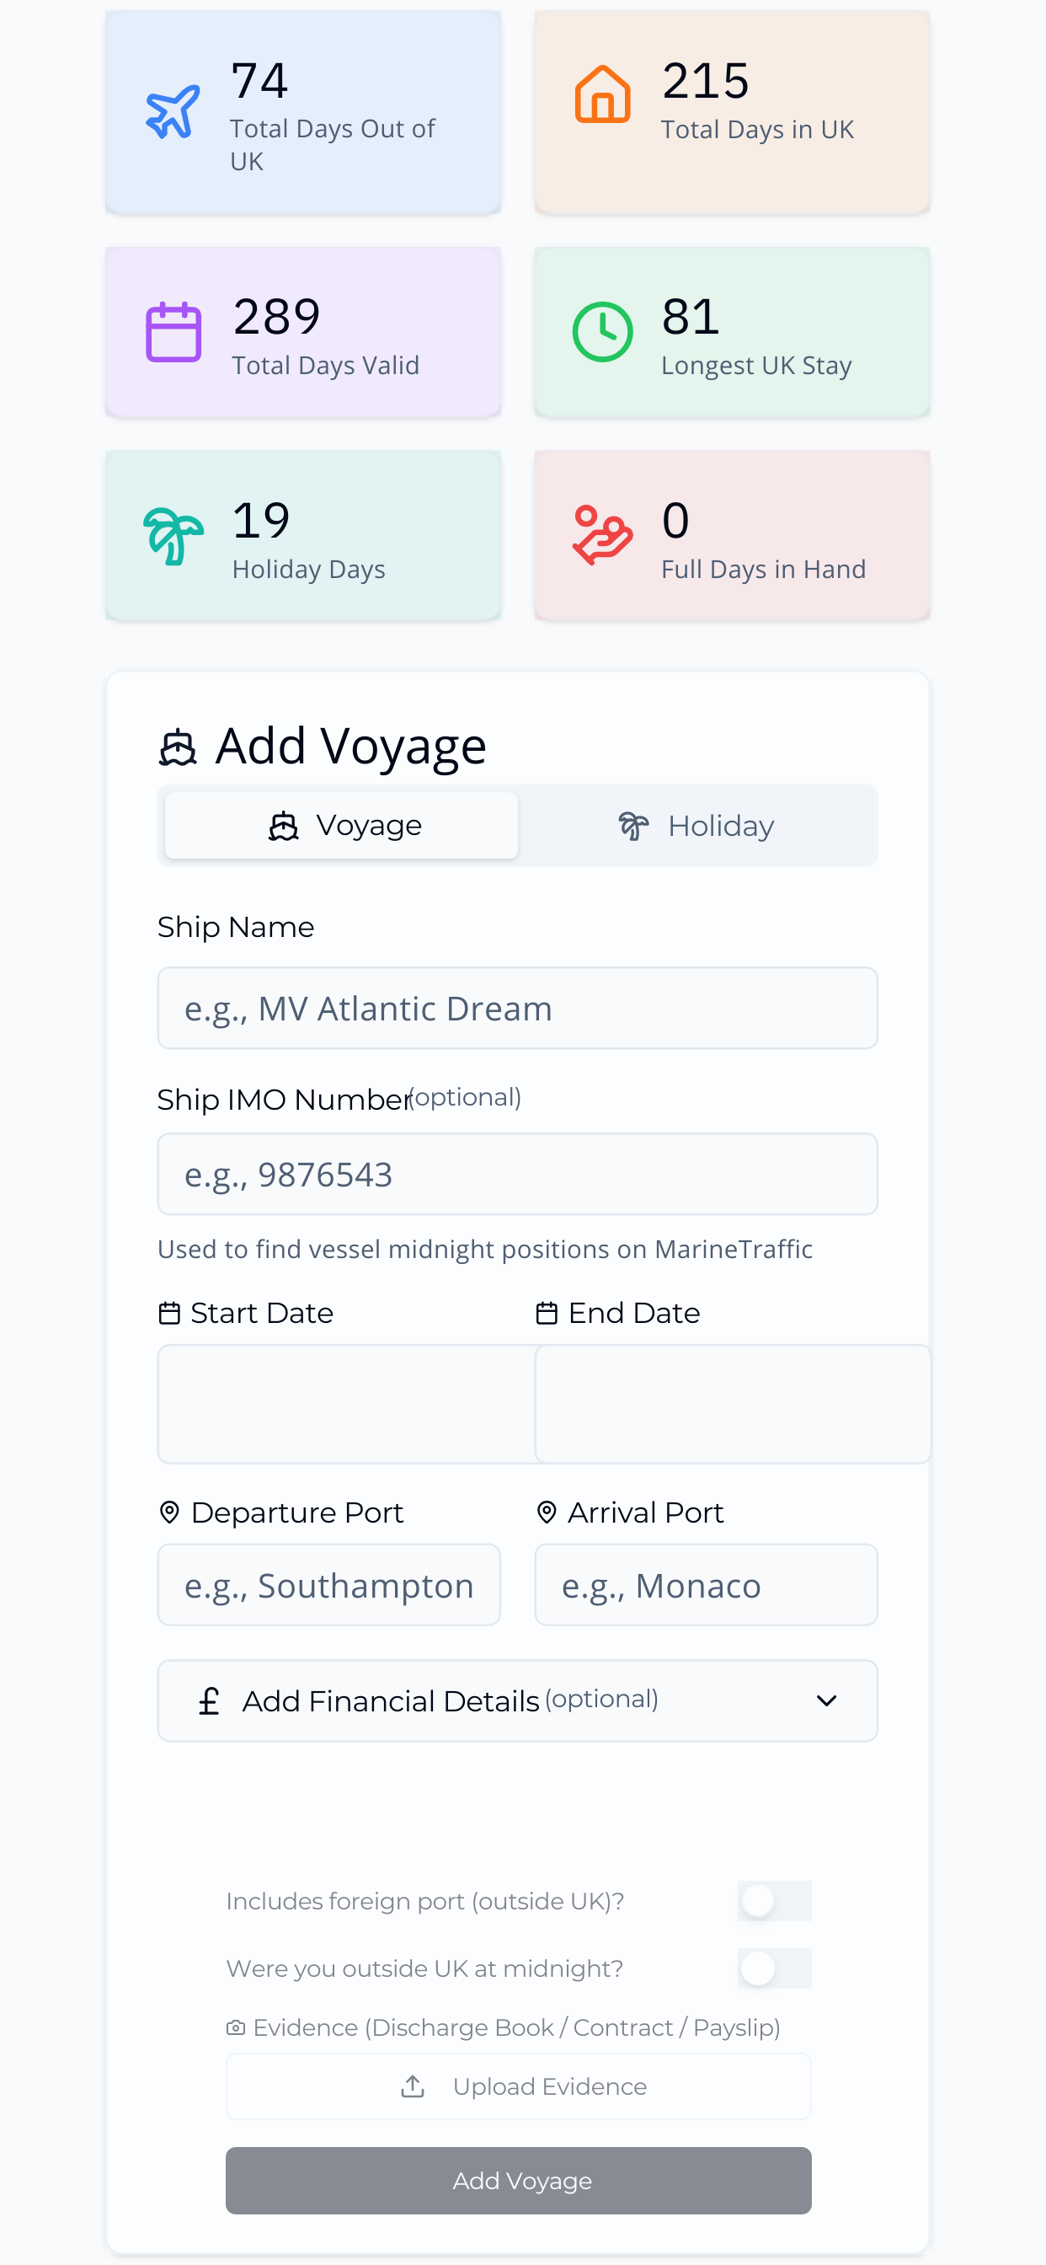
Task: Click the camera icon next to Evidence label
Action: (236, 2027)
